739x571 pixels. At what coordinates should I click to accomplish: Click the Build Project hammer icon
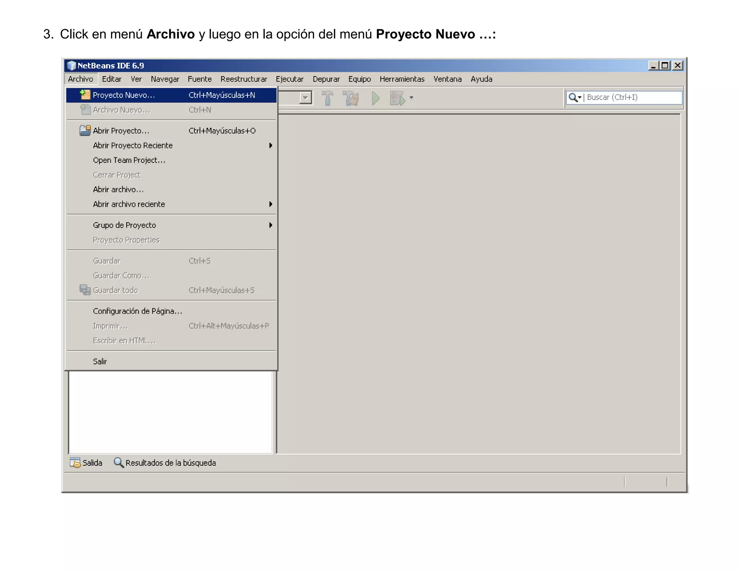[327, 98]
